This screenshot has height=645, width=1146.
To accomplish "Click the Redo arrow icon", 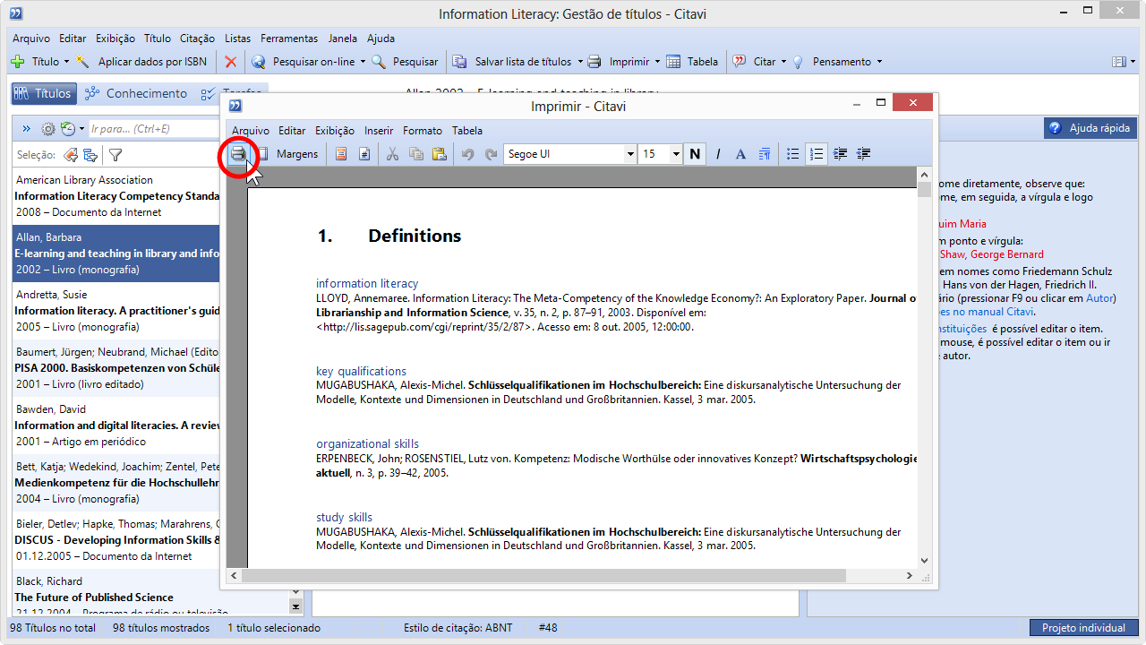I will [x=491, y=154].
